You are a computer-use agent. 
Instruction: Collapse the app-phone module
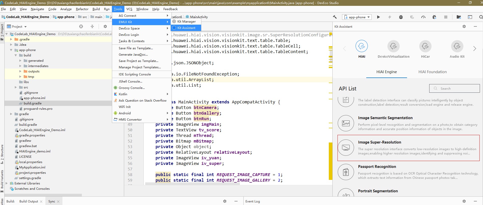point(11,50)
